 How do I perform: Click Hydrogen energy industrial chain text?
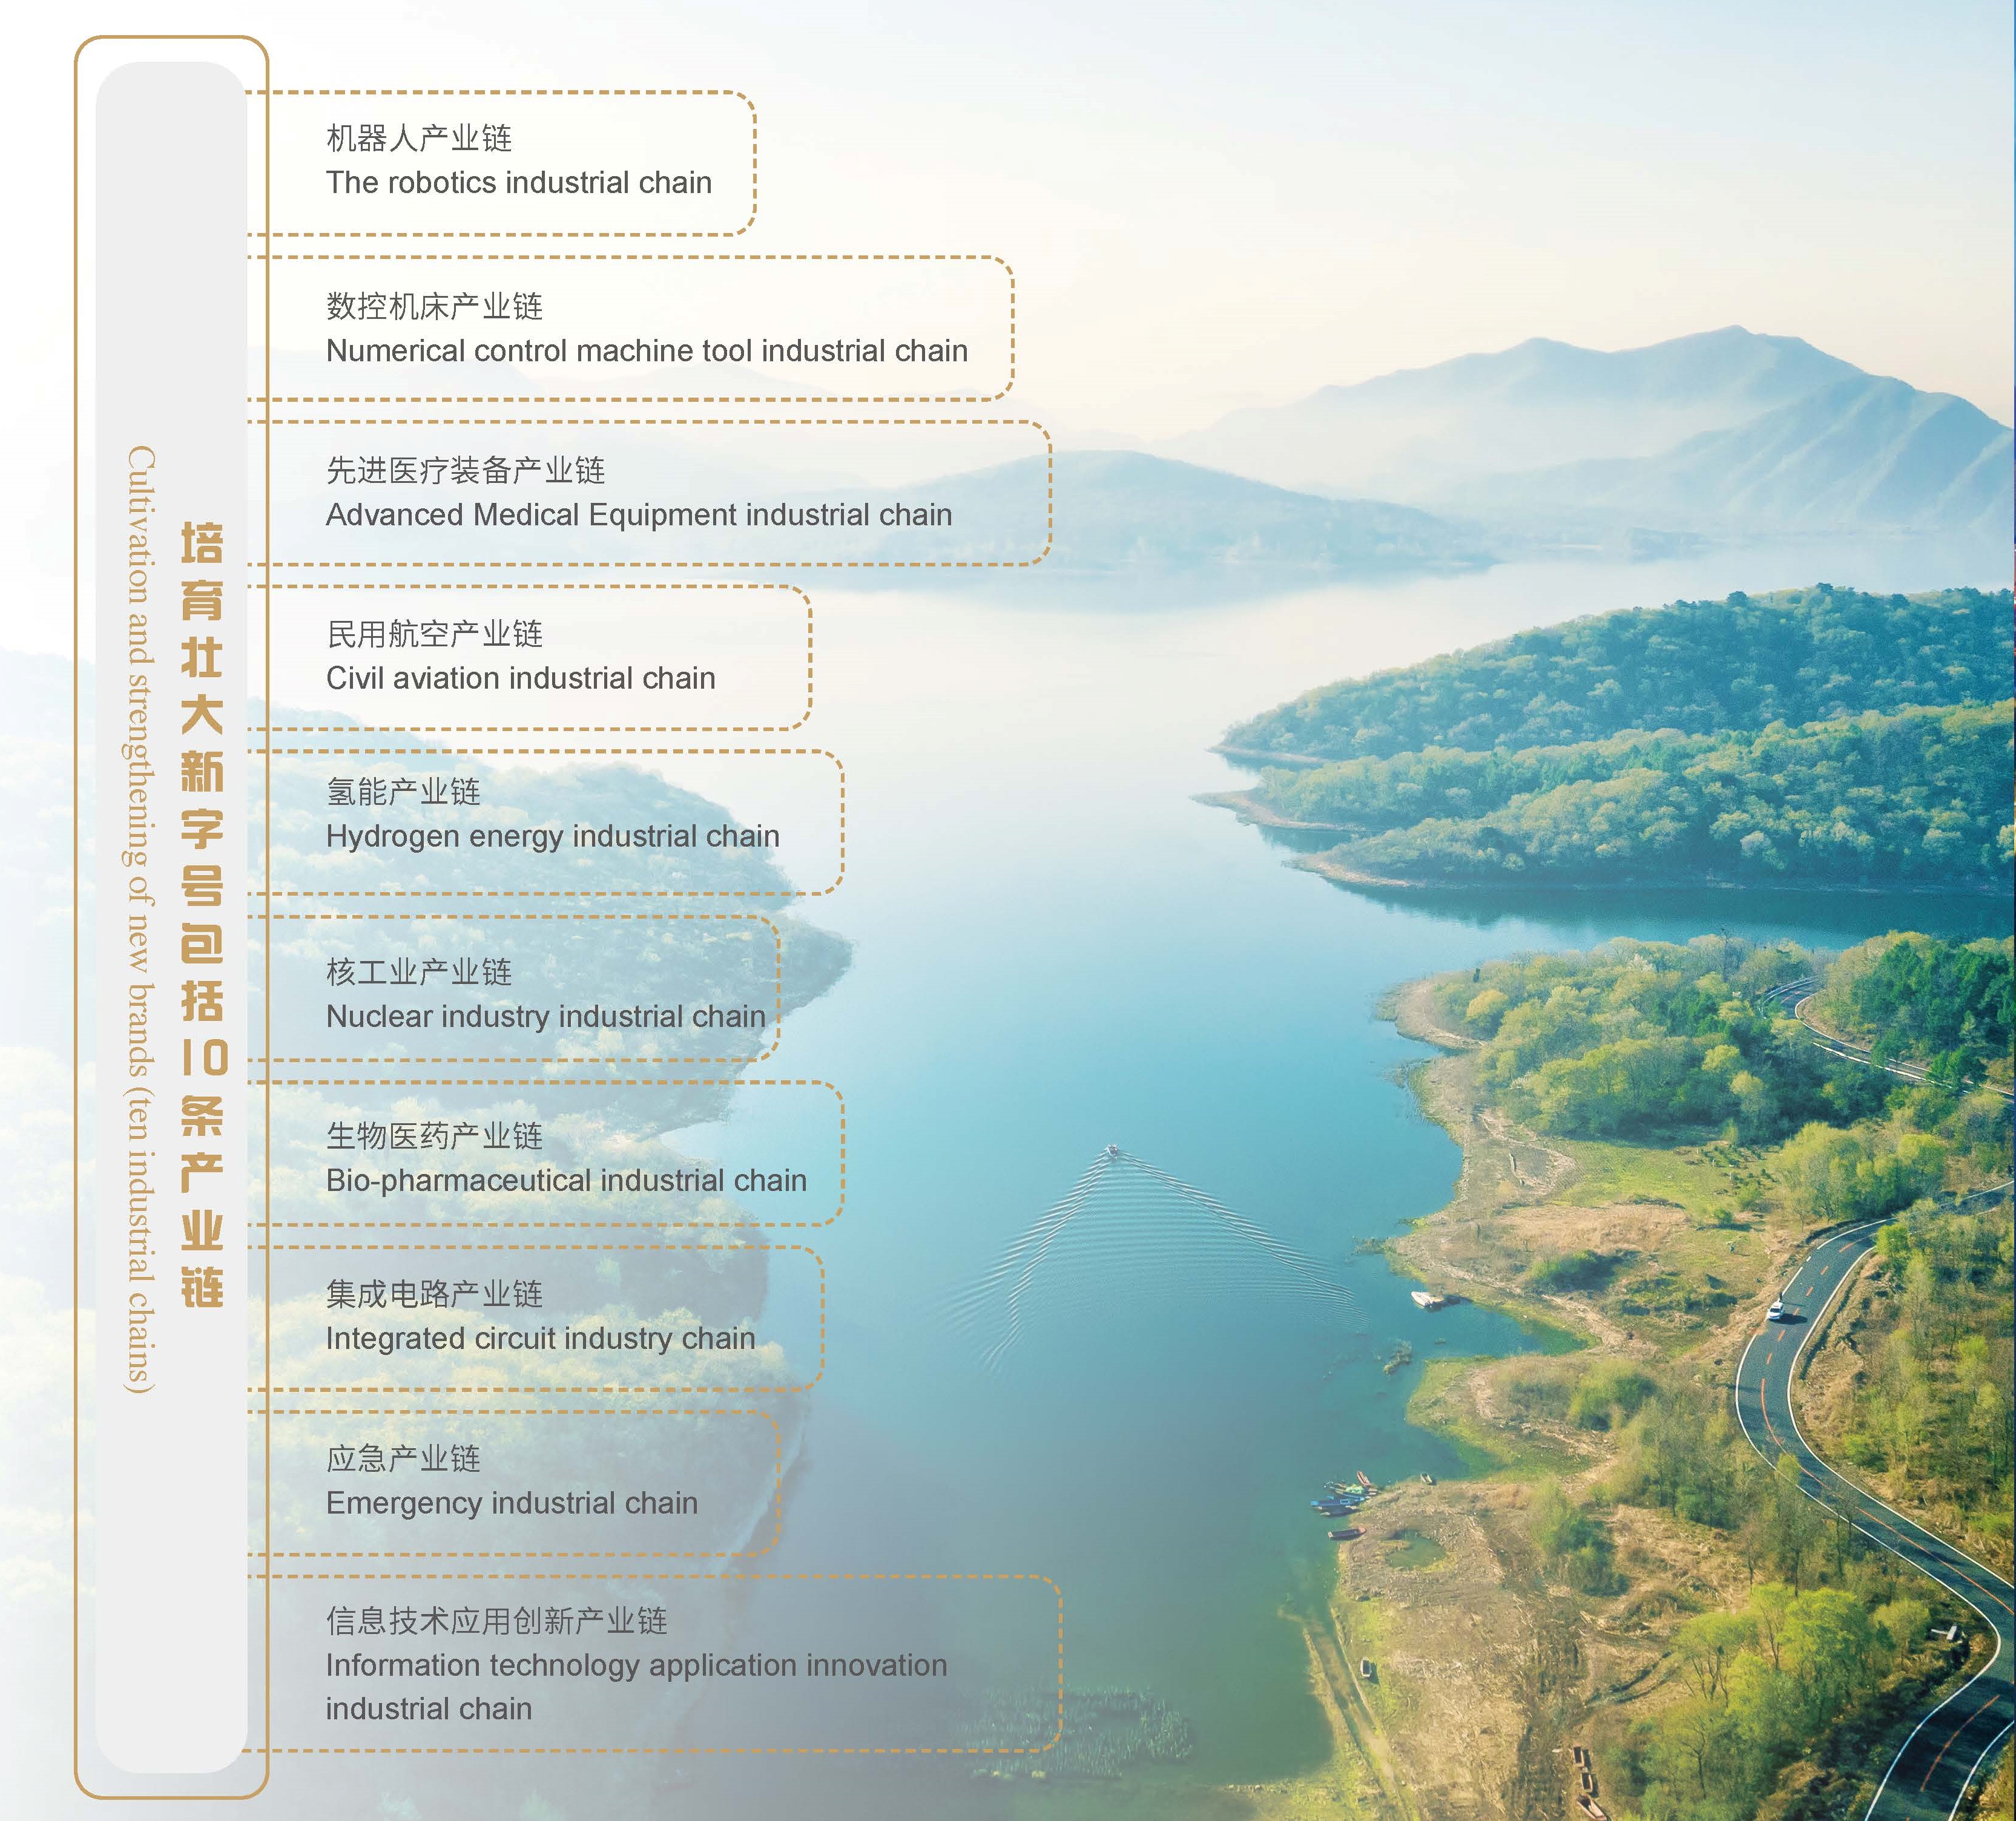click(x=552, y=836)
